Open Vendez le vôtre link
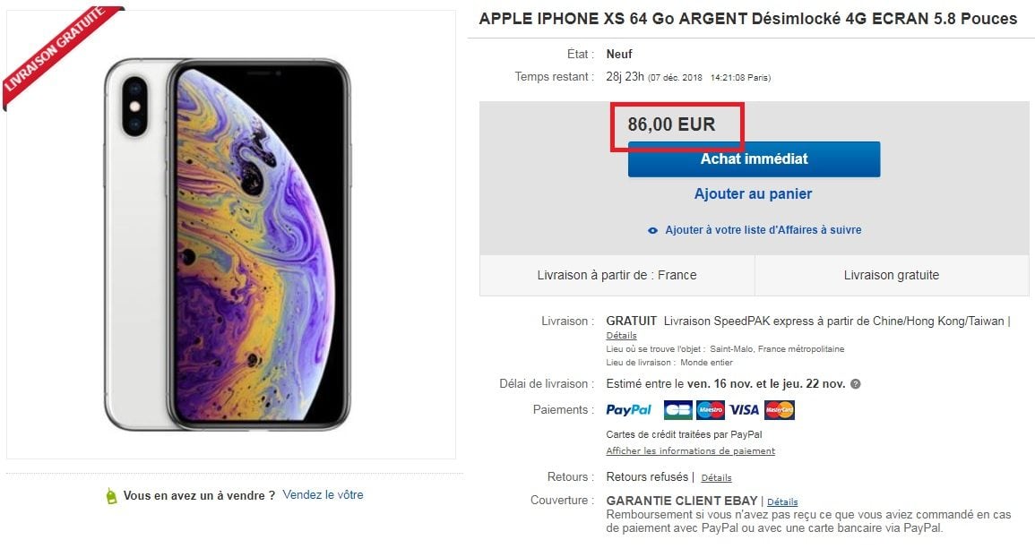The width and height of the screenshot is (1035, 557). [323, 495]
